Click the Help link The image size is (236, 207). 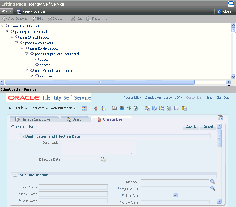(209, 97)
